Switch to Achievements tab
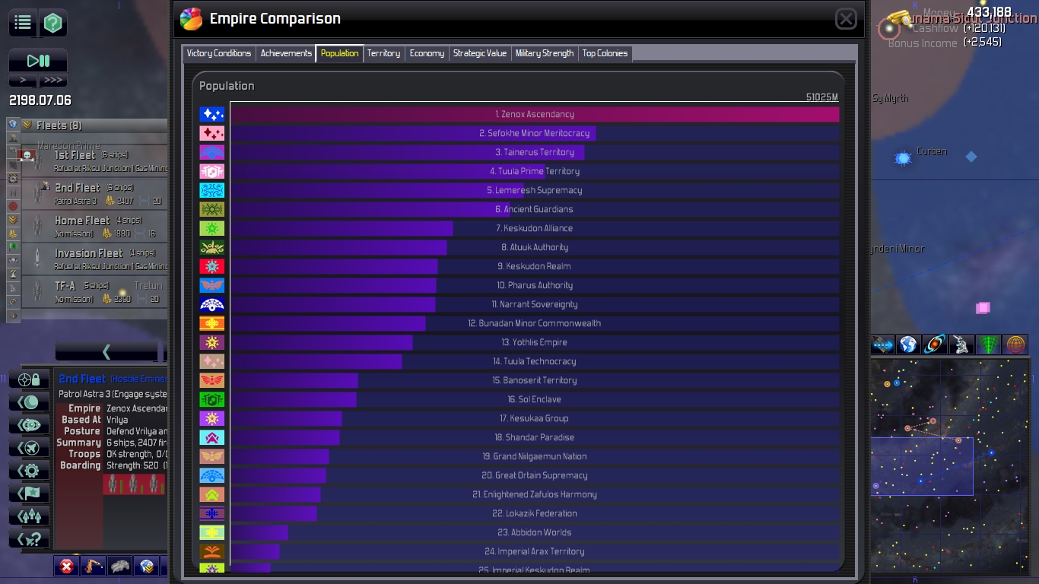1039x584 pixels. tap(286, 53)
